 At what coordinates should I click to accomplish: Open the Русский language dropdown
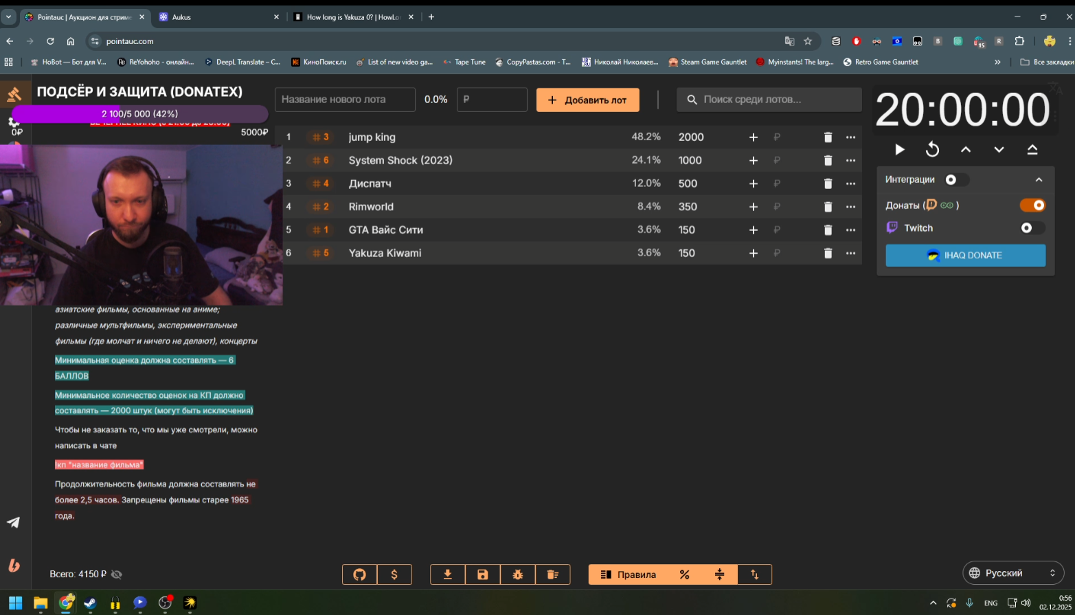1013,573
